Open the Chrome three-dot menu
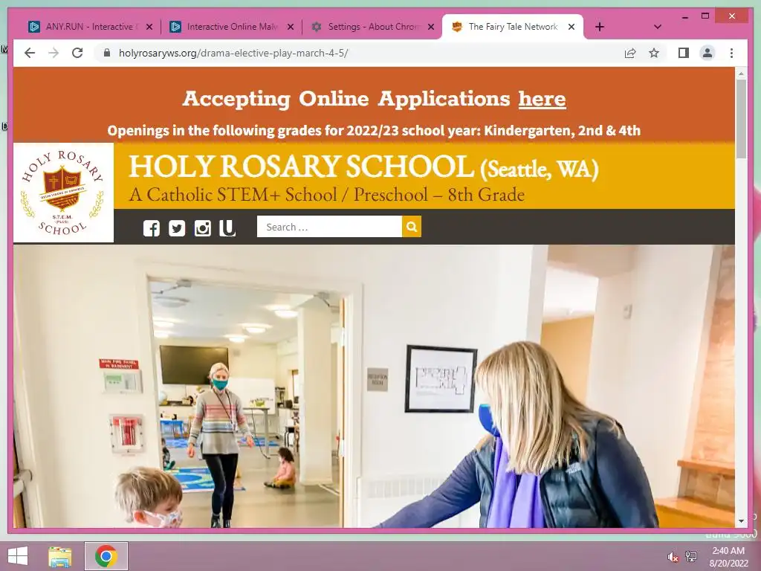Screen dimensions: 761x571 pyautogui.click(x=731, y=53)
